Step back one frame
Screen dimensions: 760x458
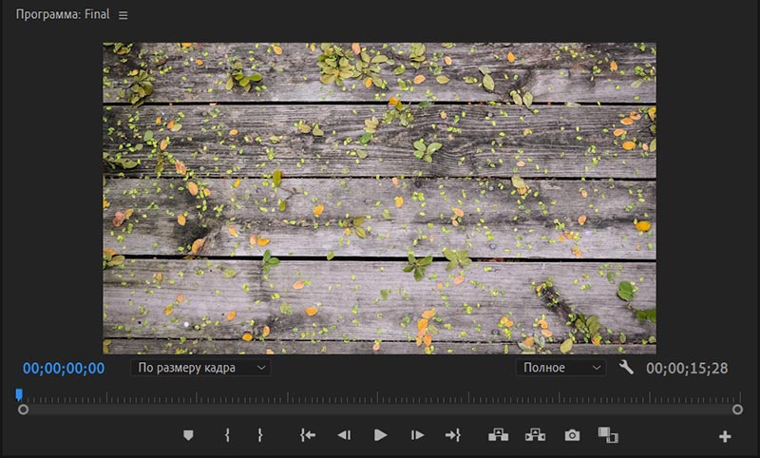tap(344, 435)
